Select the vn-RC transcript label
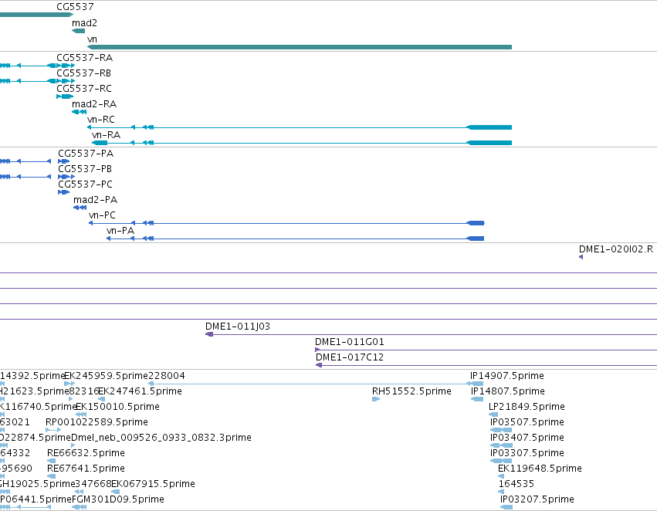Image resolution: width=657 pixels, height=511 pixels. 101,120
